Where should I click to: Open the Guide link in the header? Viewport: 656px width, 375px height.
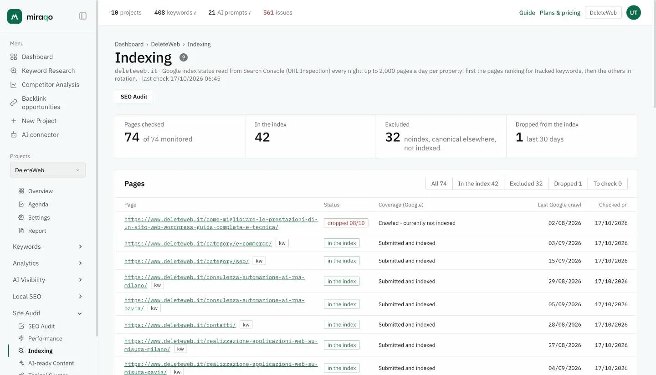[x=527, y=13]
